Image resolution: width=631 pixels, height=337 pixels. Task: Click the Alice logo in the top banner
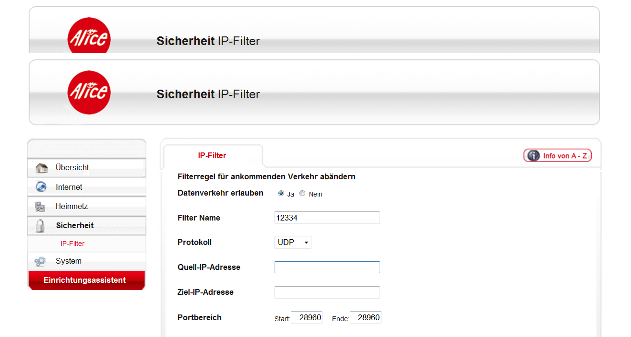(89, 37)
